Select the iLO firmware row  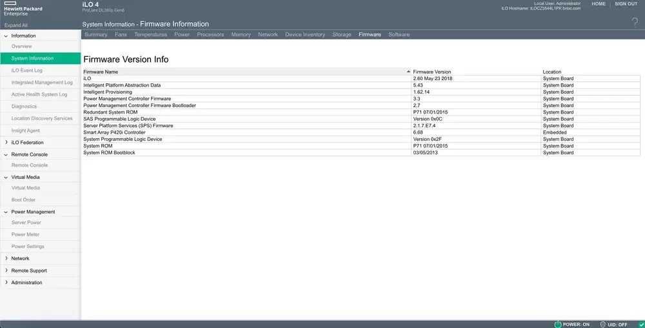361,79
